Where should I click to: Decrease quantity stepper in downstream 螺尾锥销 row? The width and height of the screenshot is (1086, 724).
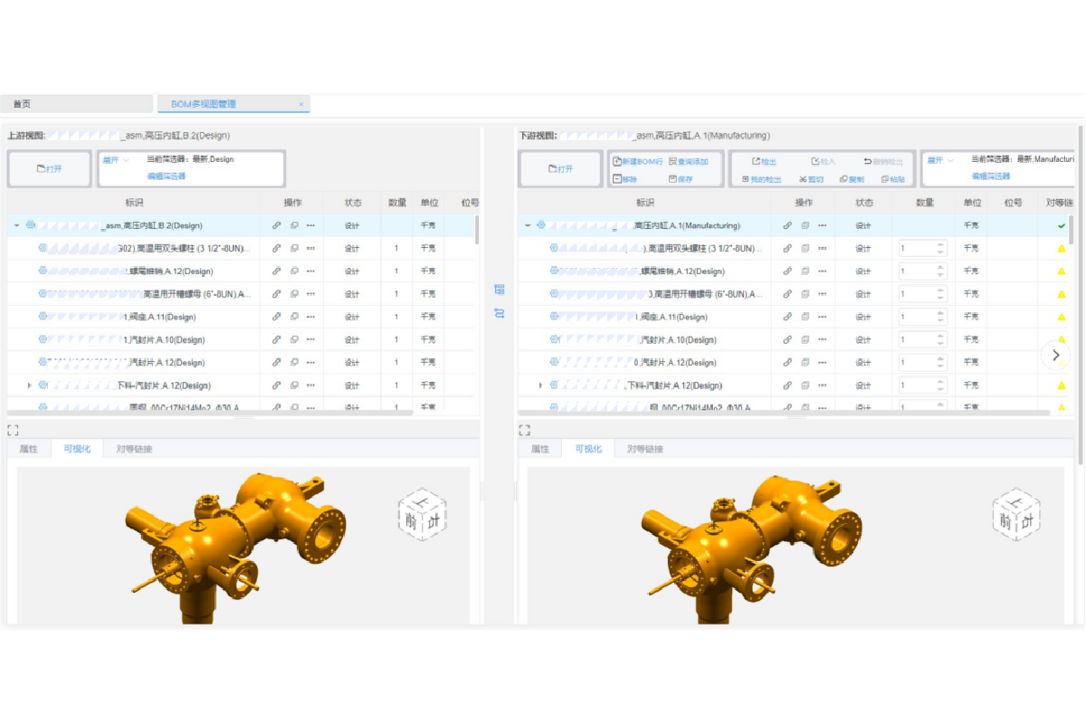(940, 275)
